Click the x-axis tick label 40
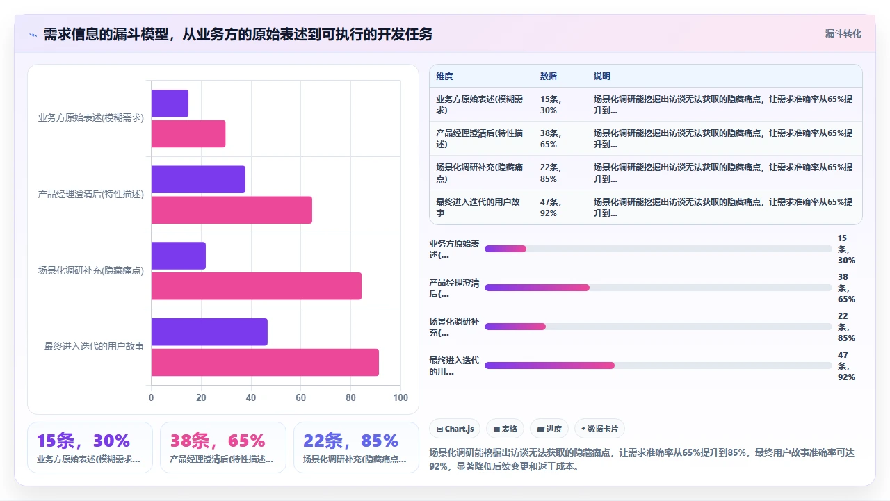 click(251, 398)
